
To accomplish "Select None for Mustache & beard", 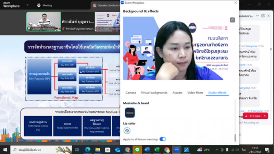I will [x=130, y=112].
